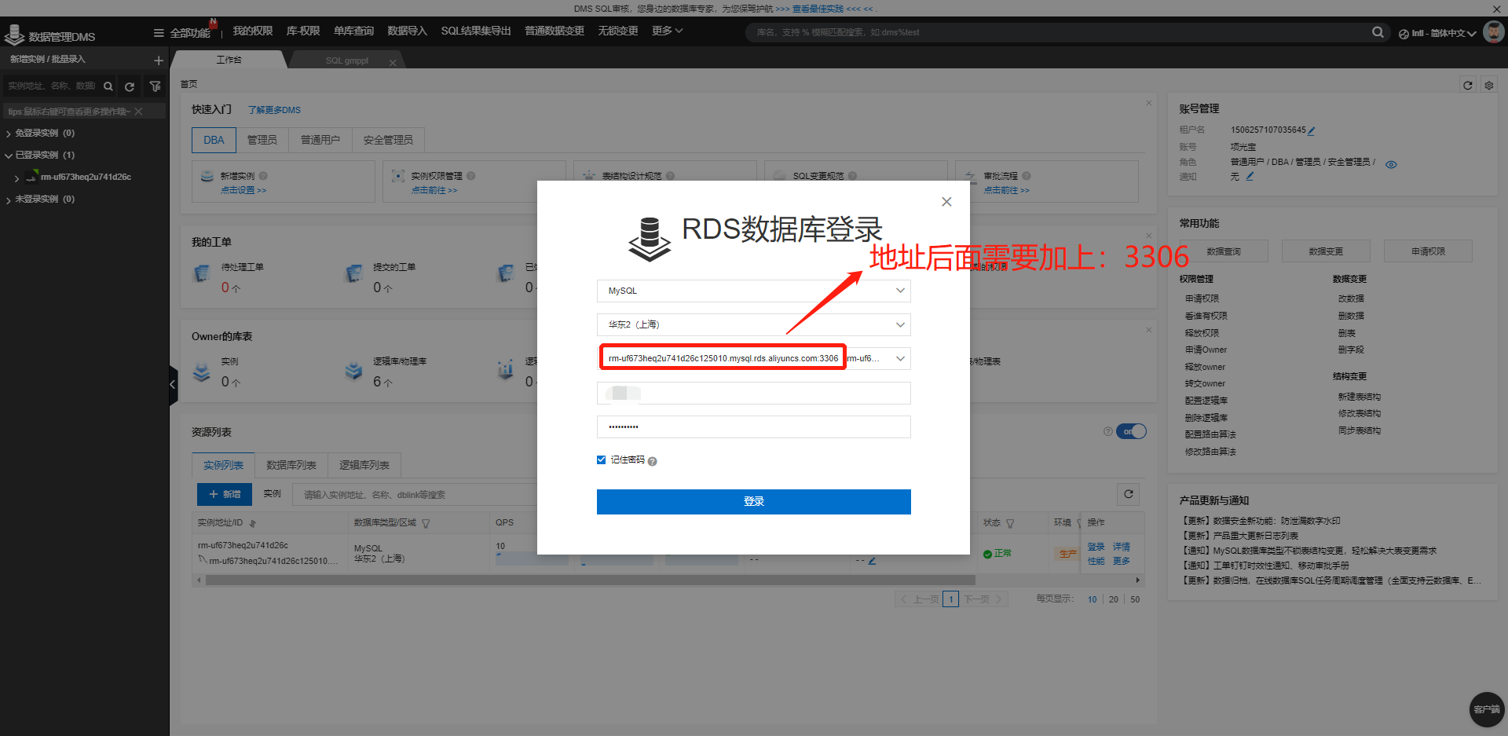Click the password input field
The width and height of the screenshot is (1508, 736).
(754, 427)
